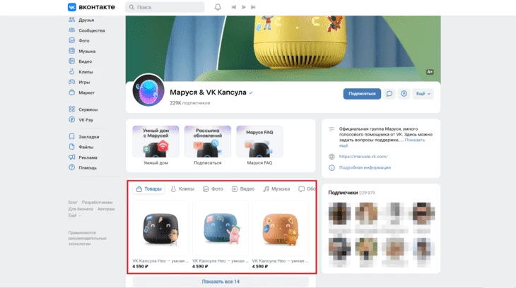This screenshot has height=288, width=516.
Task: Select the Клипы tab
Action: pyautogui.click(x=182, y=188)
